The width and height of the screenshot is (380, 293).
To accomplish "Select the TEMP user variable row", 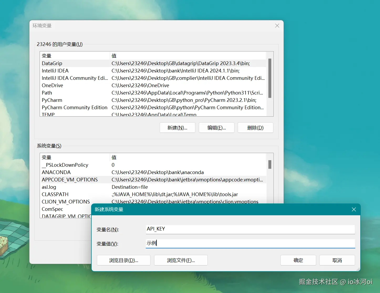I will (153, 114).
